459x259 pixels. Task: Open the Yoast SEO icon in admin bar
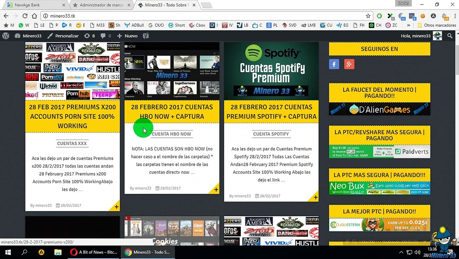pyautogui.click(x=146, y=36)
